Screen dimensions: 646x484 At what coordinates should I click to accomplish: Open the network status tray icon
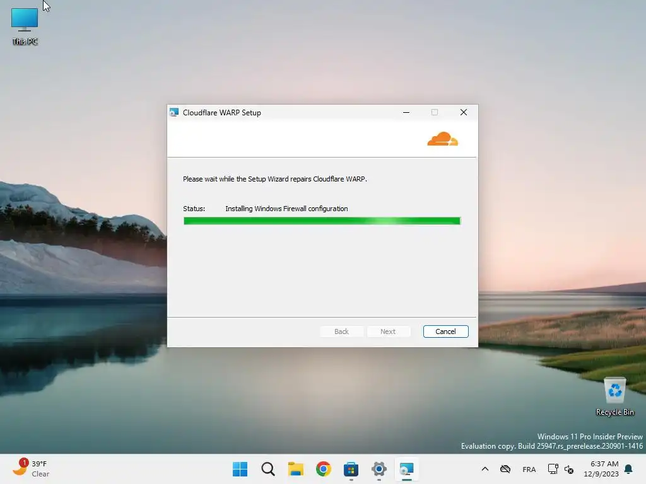(x=553, y=469)
